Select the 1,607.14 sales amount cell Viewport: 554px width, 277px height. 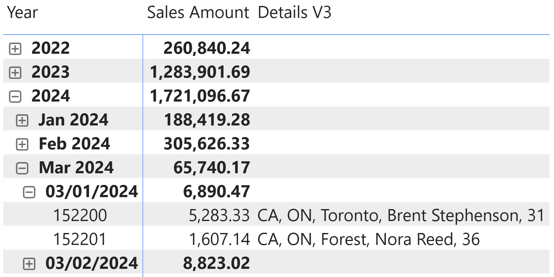219,239
